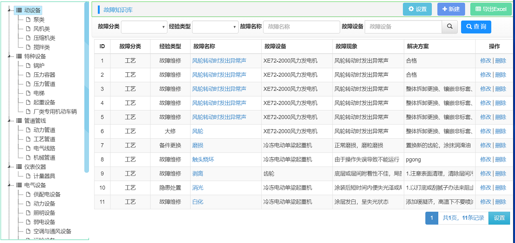This screenshot has height=243, width=515.
Task: Click the magnifier icon beside the 故障设备 field
Action: (449, 27)
